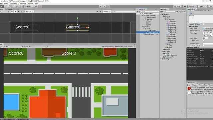Adjust the Game view Scale slider

[x=38, y=47]
